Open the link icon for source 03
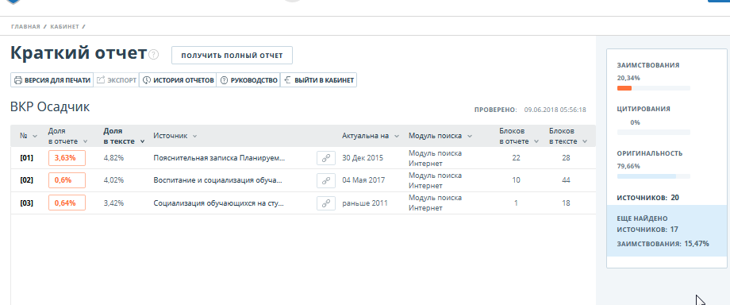 326,203
